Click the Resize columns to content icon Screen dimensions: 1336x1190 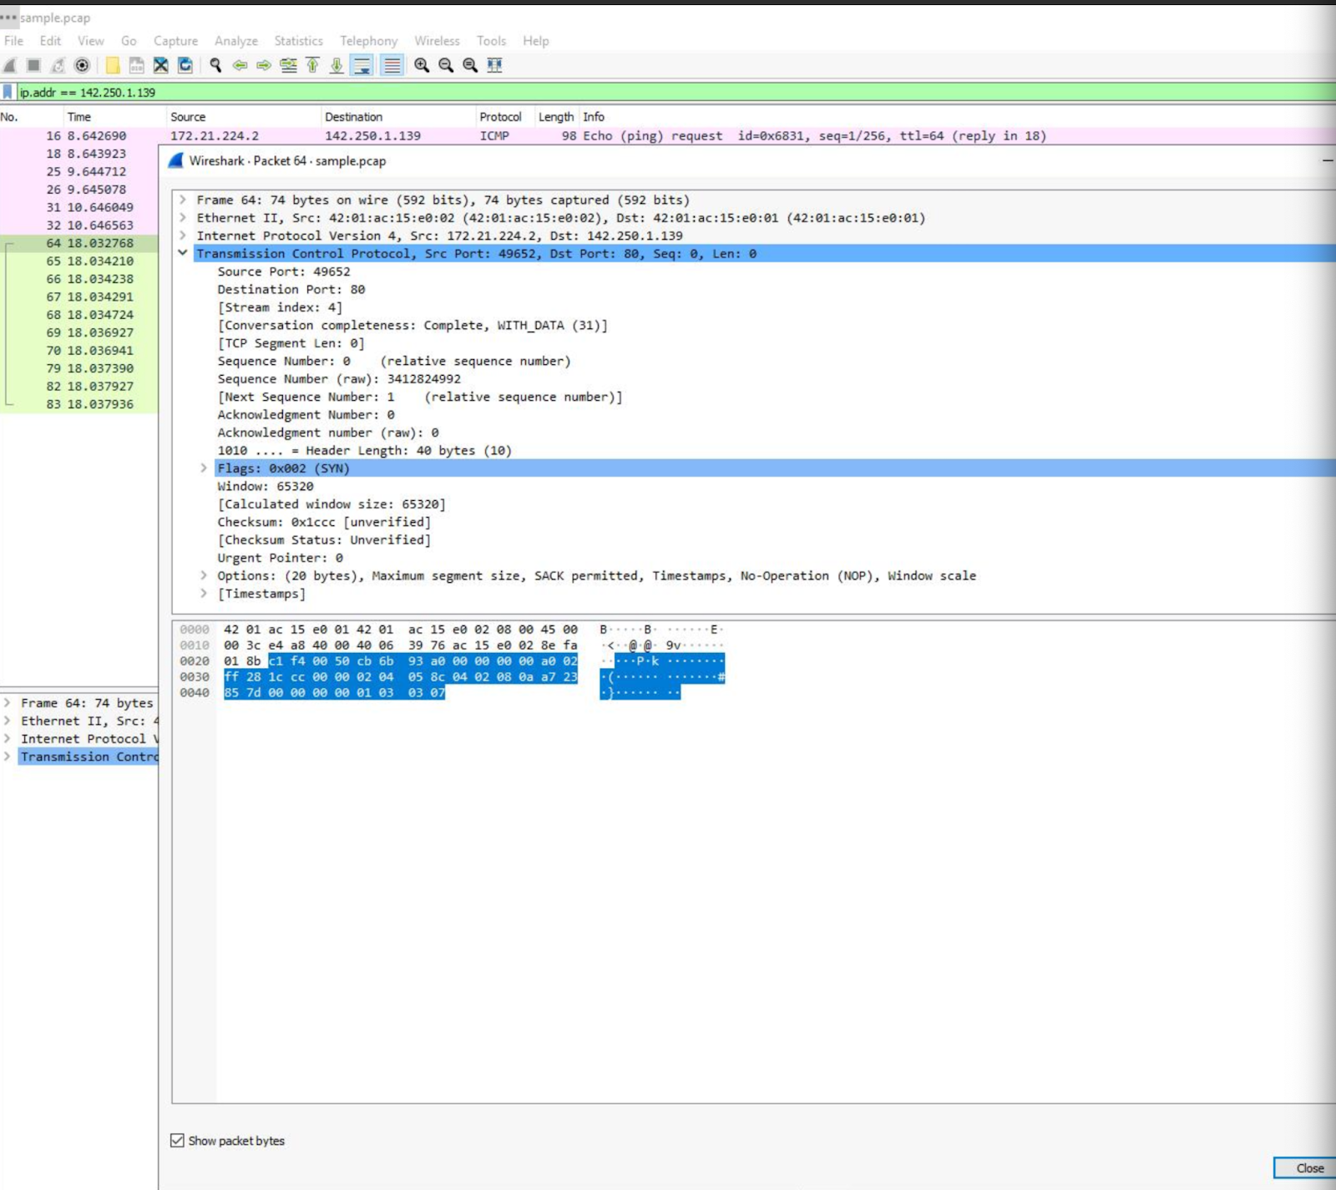click(x=494, y=65)
